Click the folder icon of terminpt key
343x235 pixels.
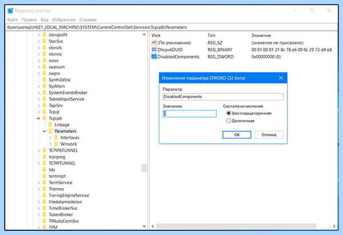[45, 176]
